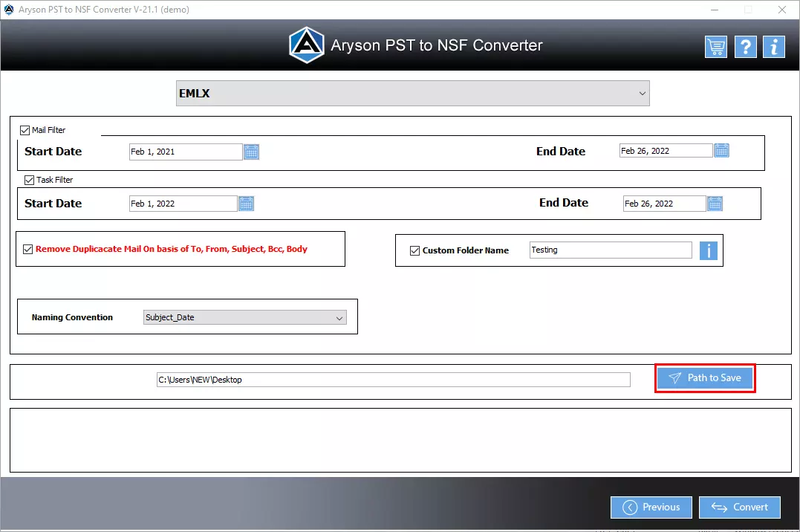Open the question mark help icon
This screenshot has width=800, height=532.
[746, 47]
